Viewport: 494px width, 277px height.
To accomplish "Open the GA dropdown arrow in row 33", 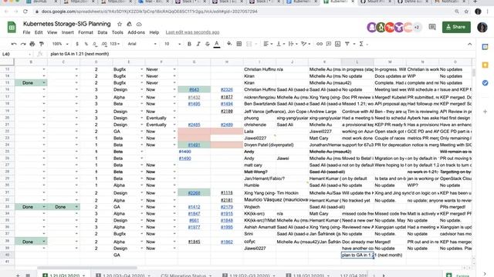I will coord(141,207).
